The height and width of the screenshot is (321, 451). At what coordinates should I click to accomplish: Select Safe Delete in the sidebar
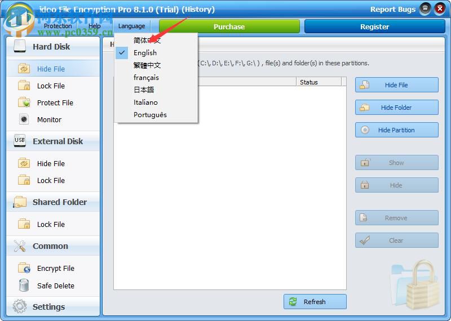(53, 286)
